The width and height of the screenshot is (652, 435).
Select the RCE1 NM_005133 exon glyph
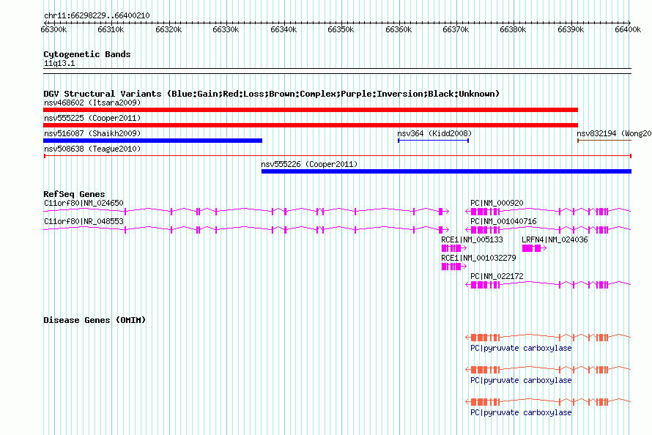(454, 248)
